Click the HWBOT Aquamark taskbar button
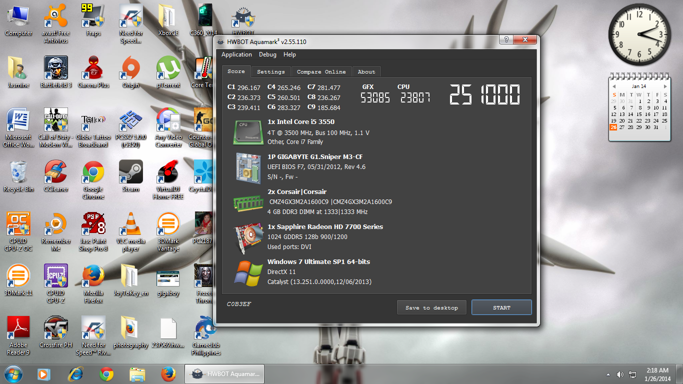This screenshot has height=384, width=683. coord(224,373)
